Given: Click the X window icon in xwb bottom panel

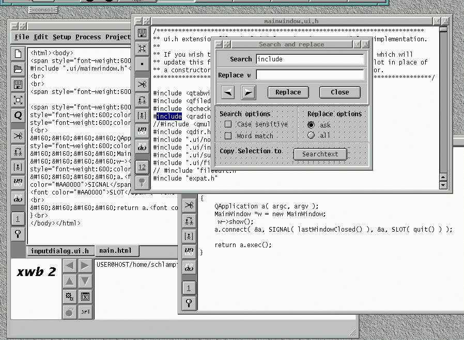Looking at the screenshot, I should click(x=85, y=297).
